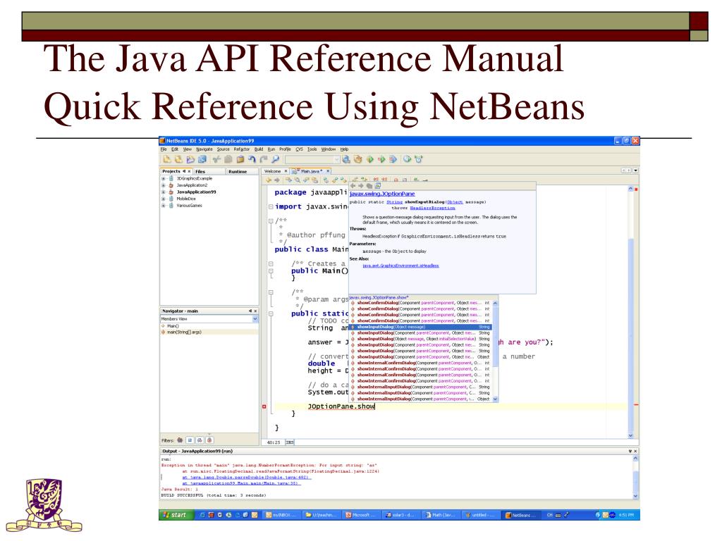Follow the java.awt.GraphicsEnvironment.isHeadless See Also link
This screenshot has width=722, height=541.
click(400, 266)
